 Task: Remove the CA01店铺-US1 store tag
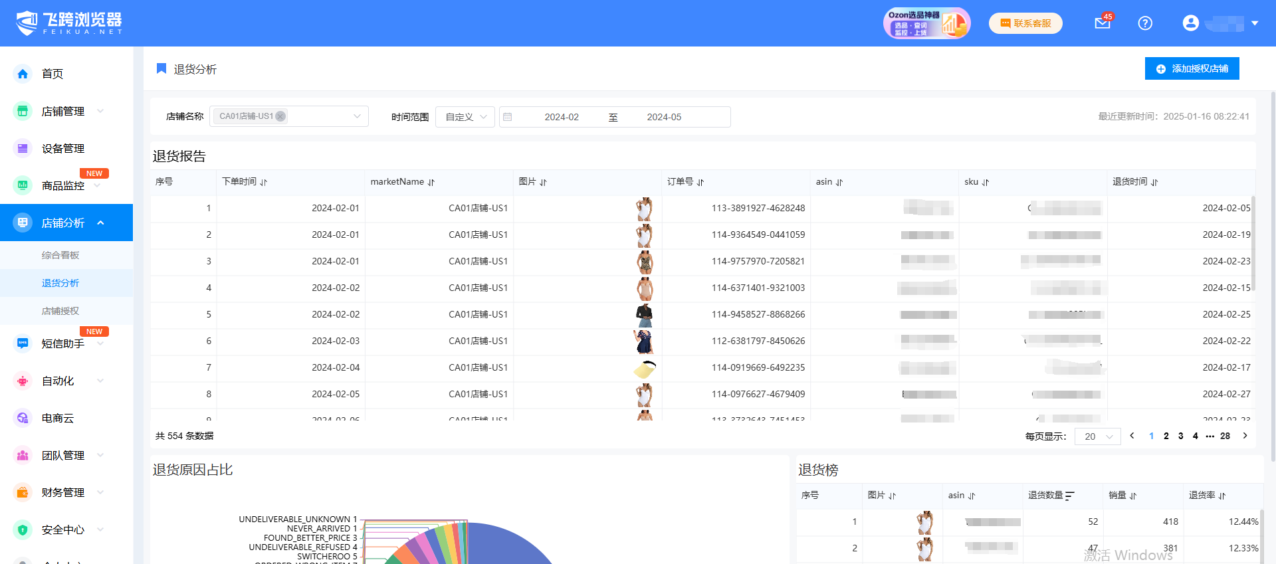click(280, 116)
